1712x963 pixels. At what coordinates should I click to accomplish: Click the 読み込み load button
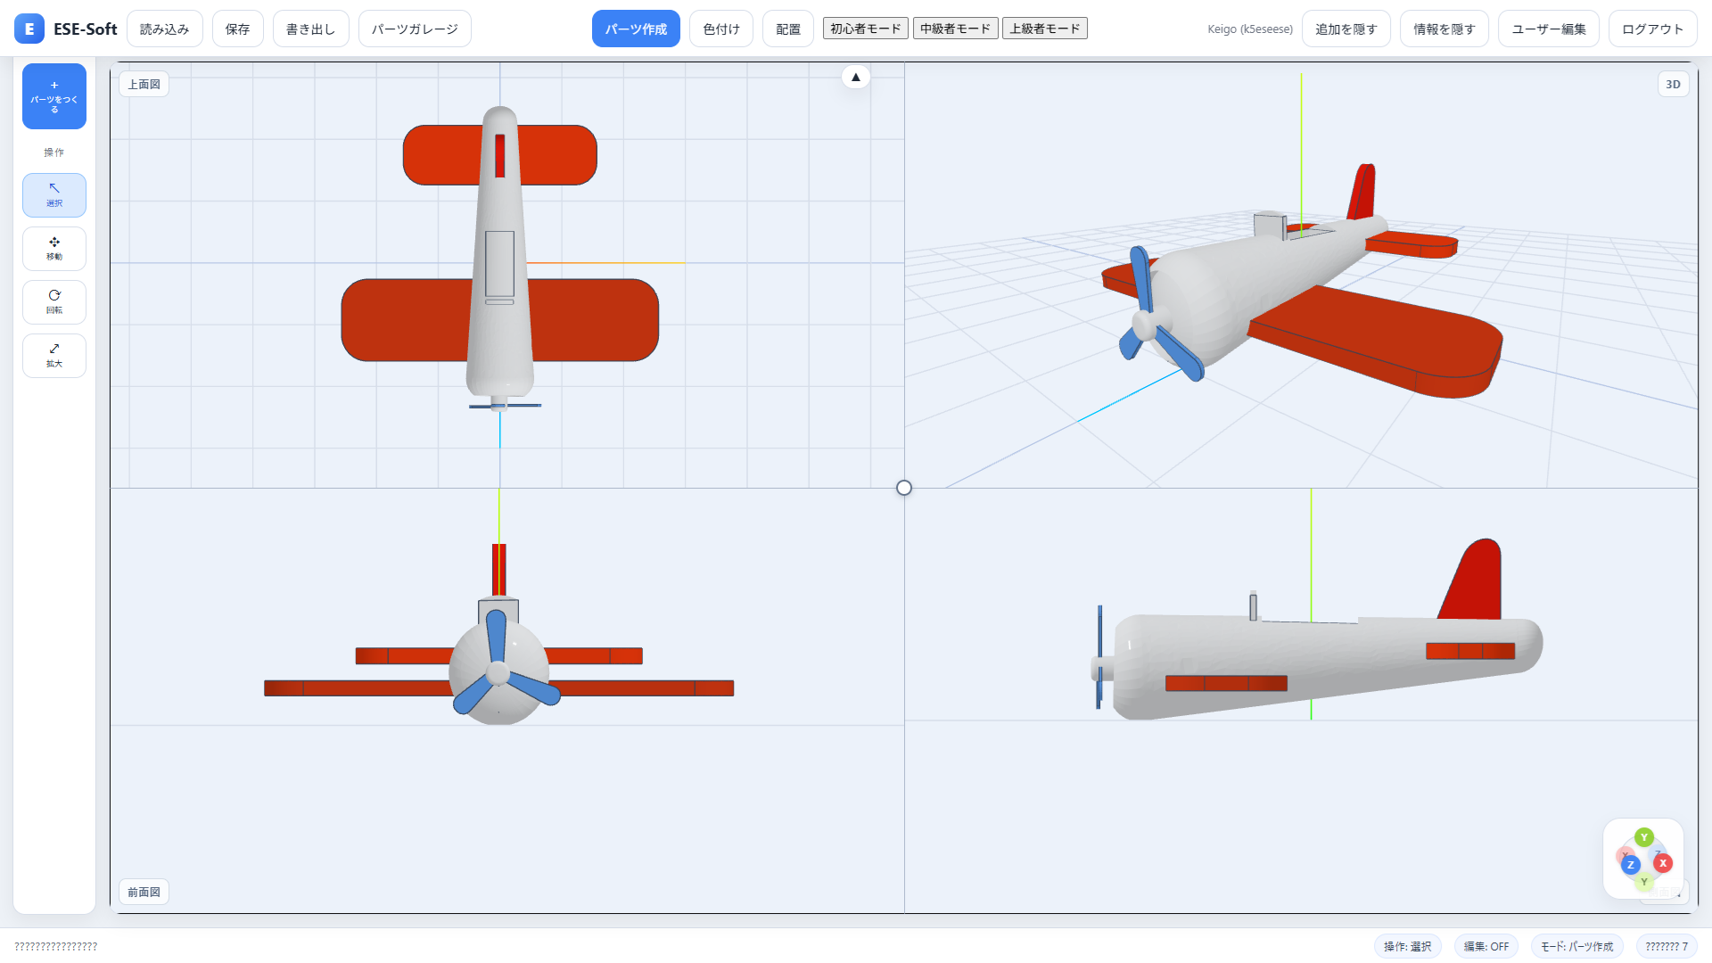165,29
